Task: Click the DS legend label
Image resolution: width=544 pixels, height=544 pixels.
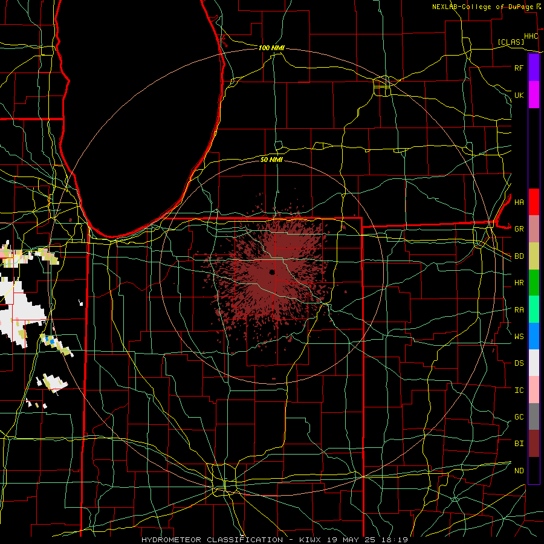Action: pos(519,363)
